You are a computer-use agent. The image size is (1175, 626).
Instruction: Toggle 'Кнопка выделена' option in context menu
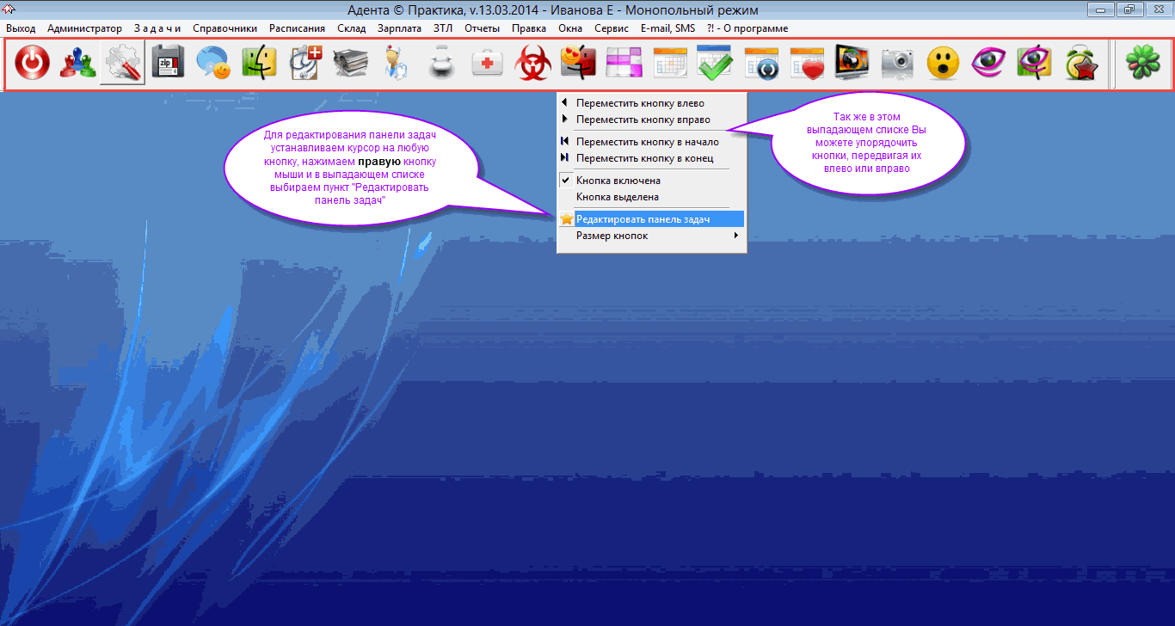click(x=617, y=197)
